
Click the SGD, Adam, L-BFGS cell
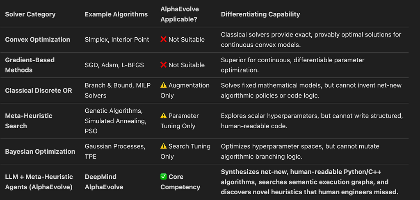[114, 65]
